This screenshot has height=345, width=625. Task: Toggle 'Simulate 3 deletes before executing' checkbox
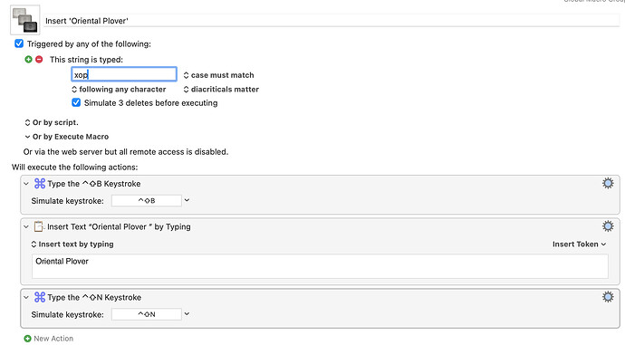point(76,103)
